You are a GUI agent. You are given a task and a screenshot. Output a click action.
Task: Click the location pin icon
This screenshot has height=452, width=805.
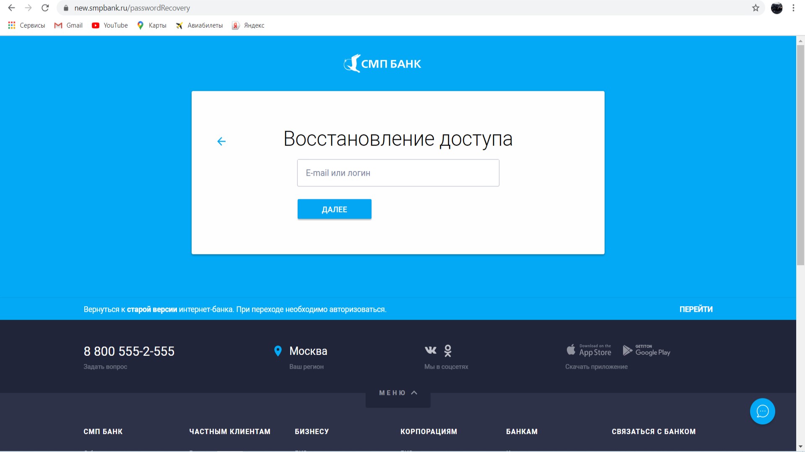tap(278, 351)
